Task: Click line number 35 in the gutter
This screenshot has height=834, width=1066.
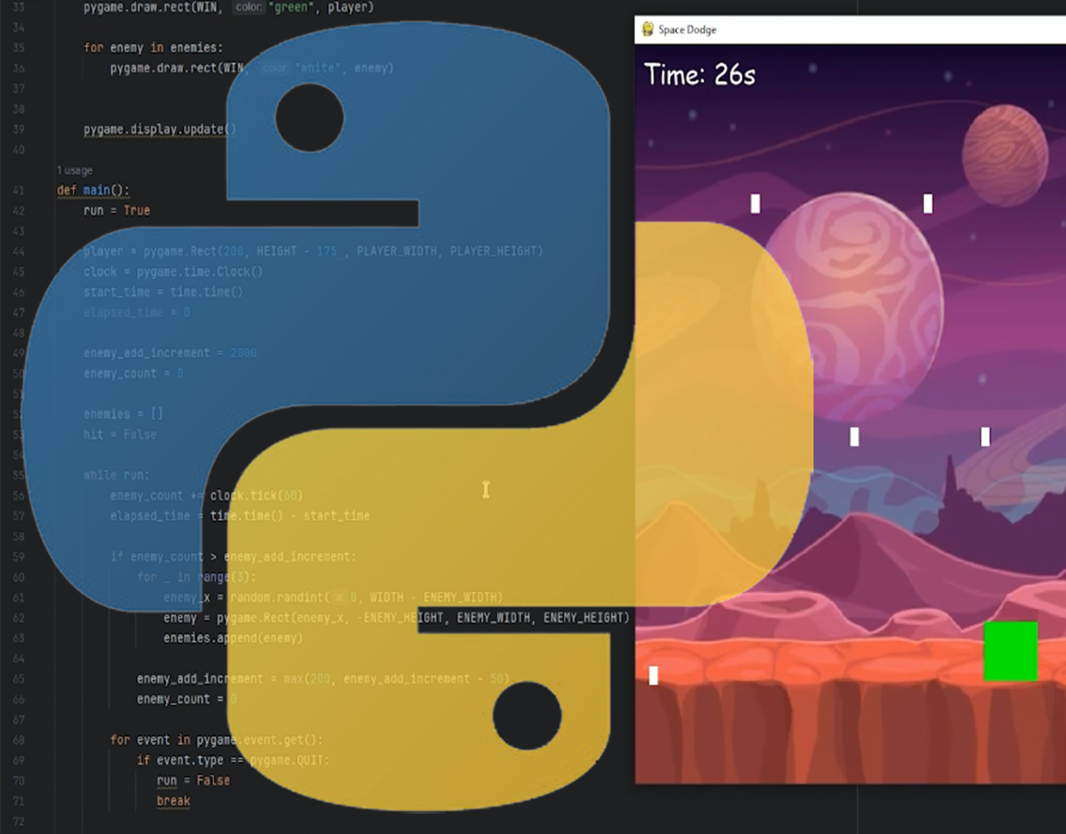Action: 19,47
